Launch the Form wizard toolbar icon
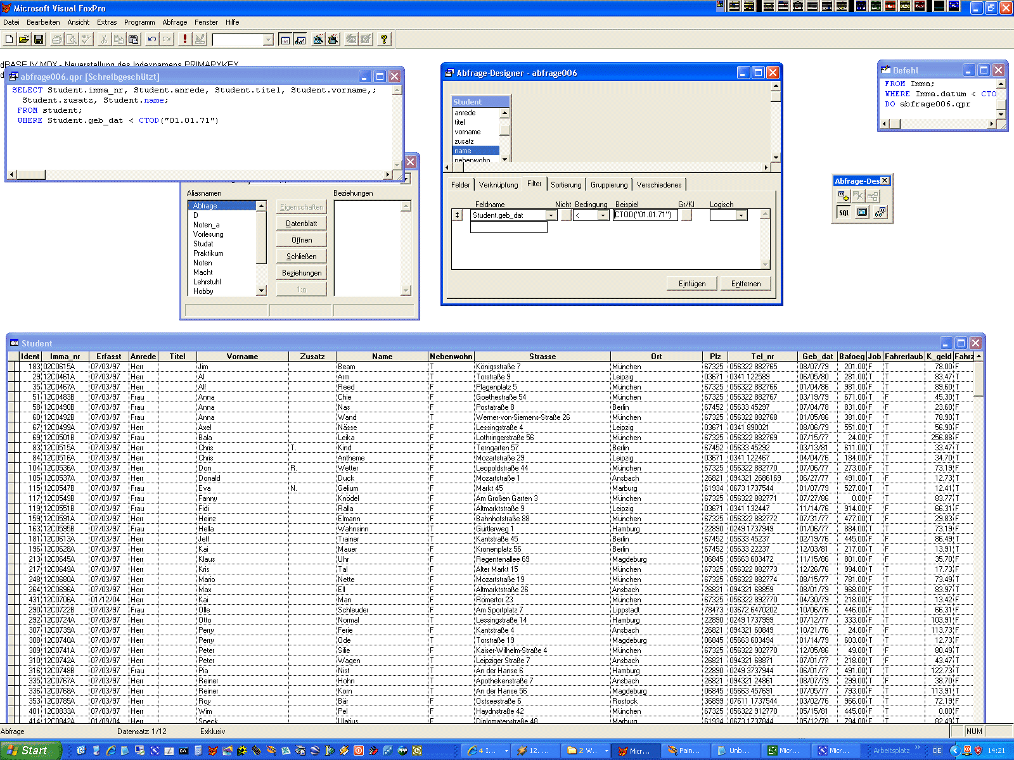 click(318, 39)
